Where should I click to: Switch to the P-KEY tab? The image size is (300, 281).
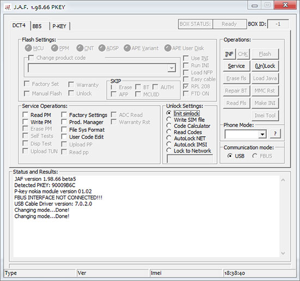(x=59, y=26)
